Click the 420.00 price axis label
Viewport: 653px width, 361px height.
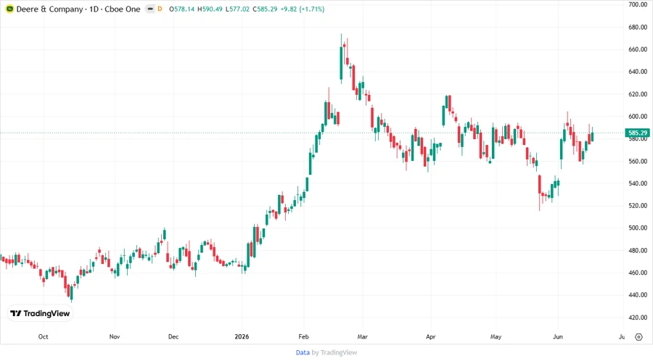(x=638, y=318)
